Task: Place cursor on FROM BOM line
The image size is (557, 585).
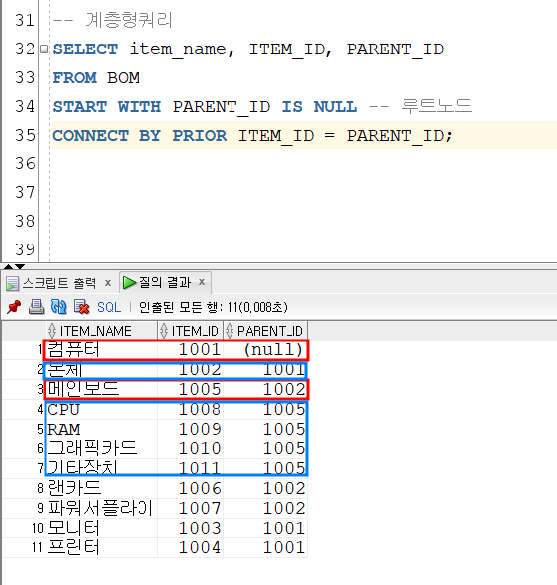Action: point(96,78)
